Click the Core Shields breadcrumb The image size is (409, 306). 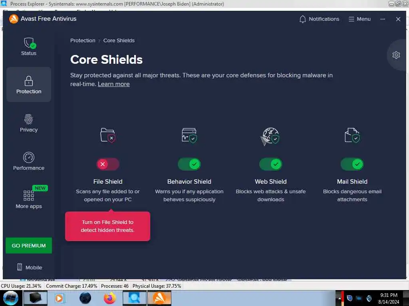tap(119, 41)
